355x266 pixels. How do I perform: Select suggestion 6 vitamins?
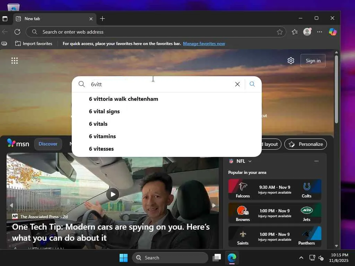[x=167, y=136]
